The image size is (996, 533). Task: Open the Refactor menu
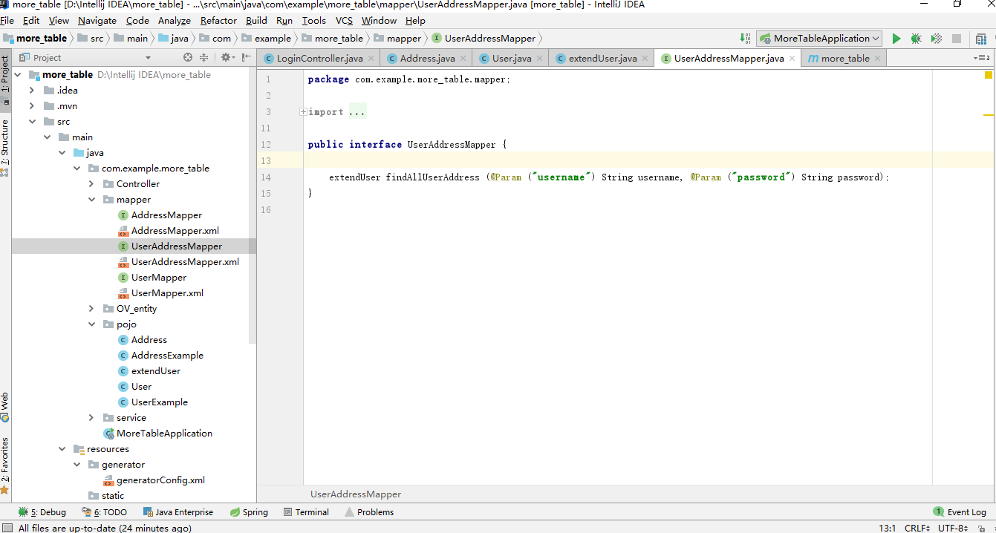[x=218, y=21]
